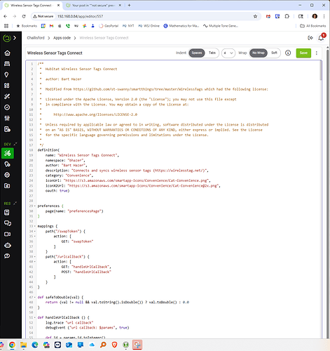The image size is (330, 351).
Task: Save the app code
Action: [303, 53]
